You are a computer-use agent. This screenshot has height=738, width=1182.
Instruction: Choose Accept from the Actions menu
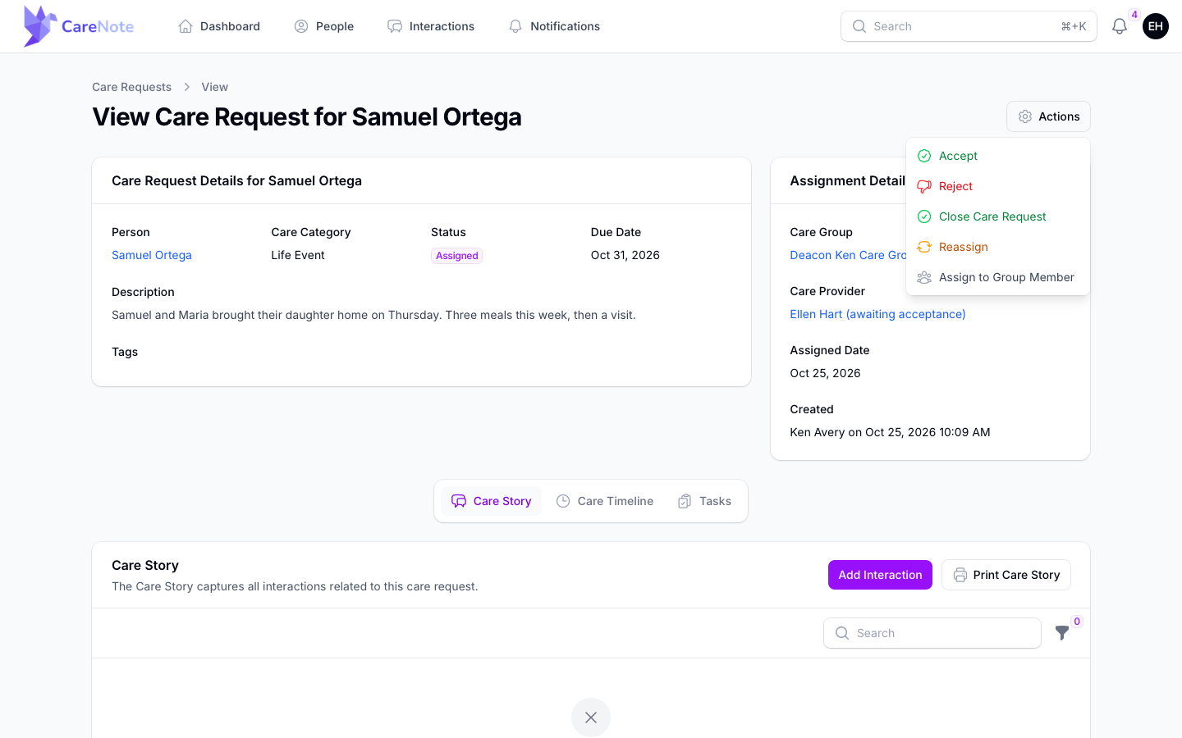tap(998, 156)
